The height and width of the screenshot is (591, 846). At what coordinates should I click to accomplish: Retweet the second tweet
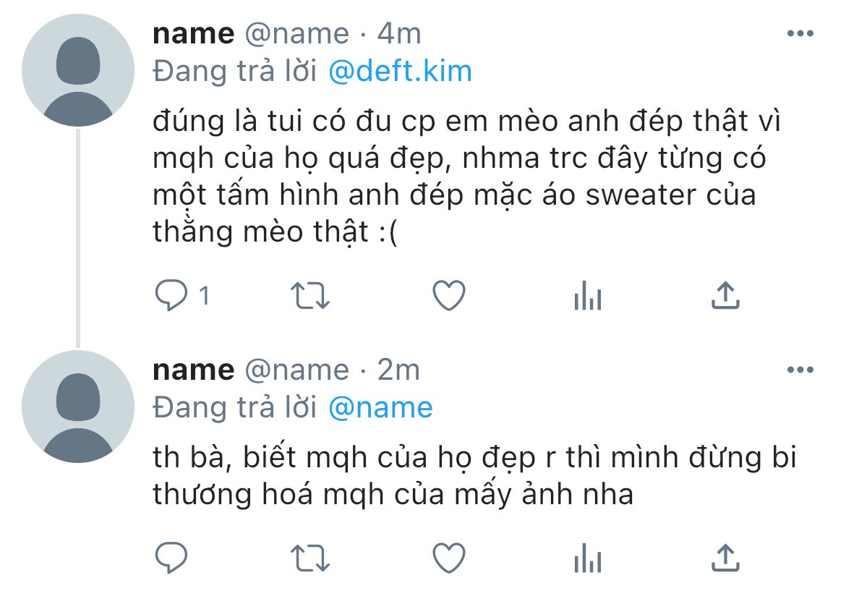(309, 558)
